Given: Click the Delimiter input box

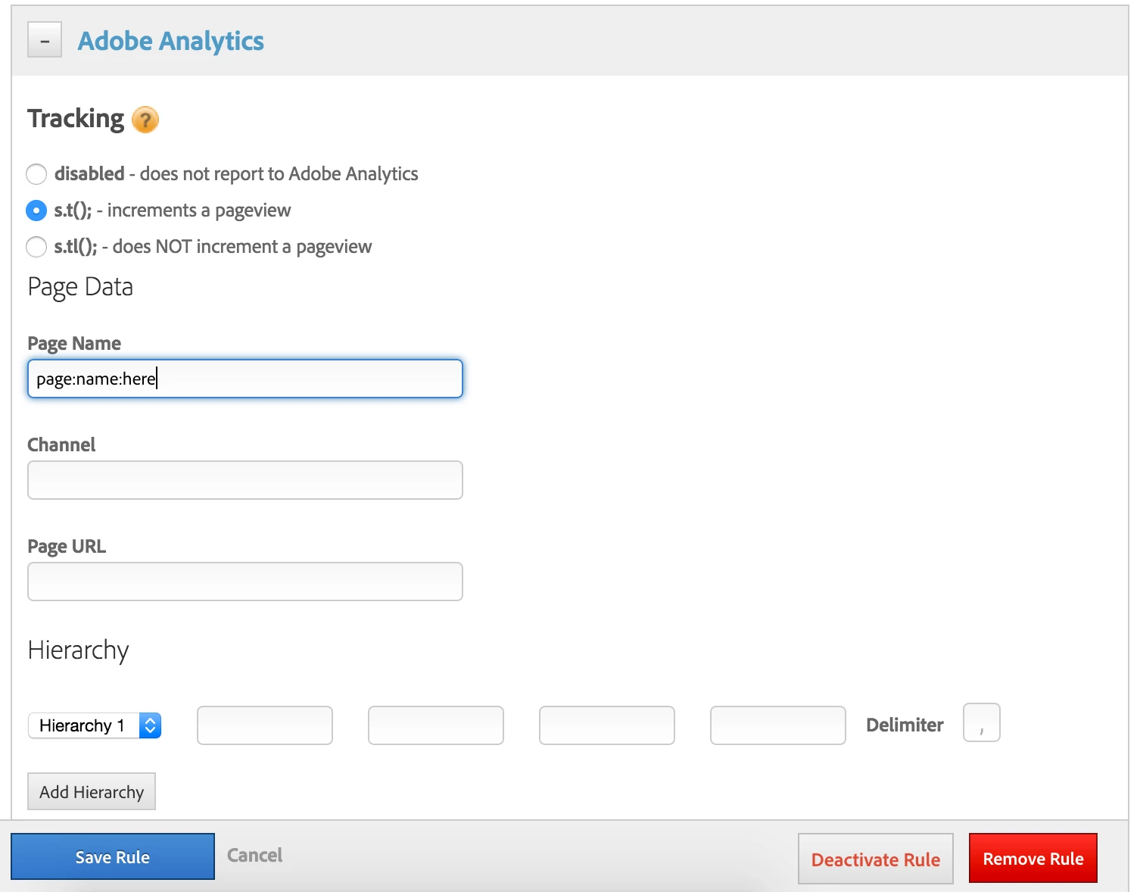Looking at the screenshot, I should 982,722.
